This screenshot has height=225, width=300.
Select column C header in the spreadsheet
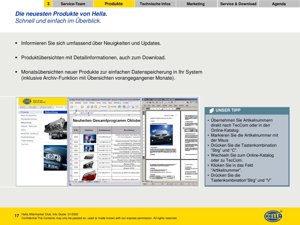pos(105,115)
